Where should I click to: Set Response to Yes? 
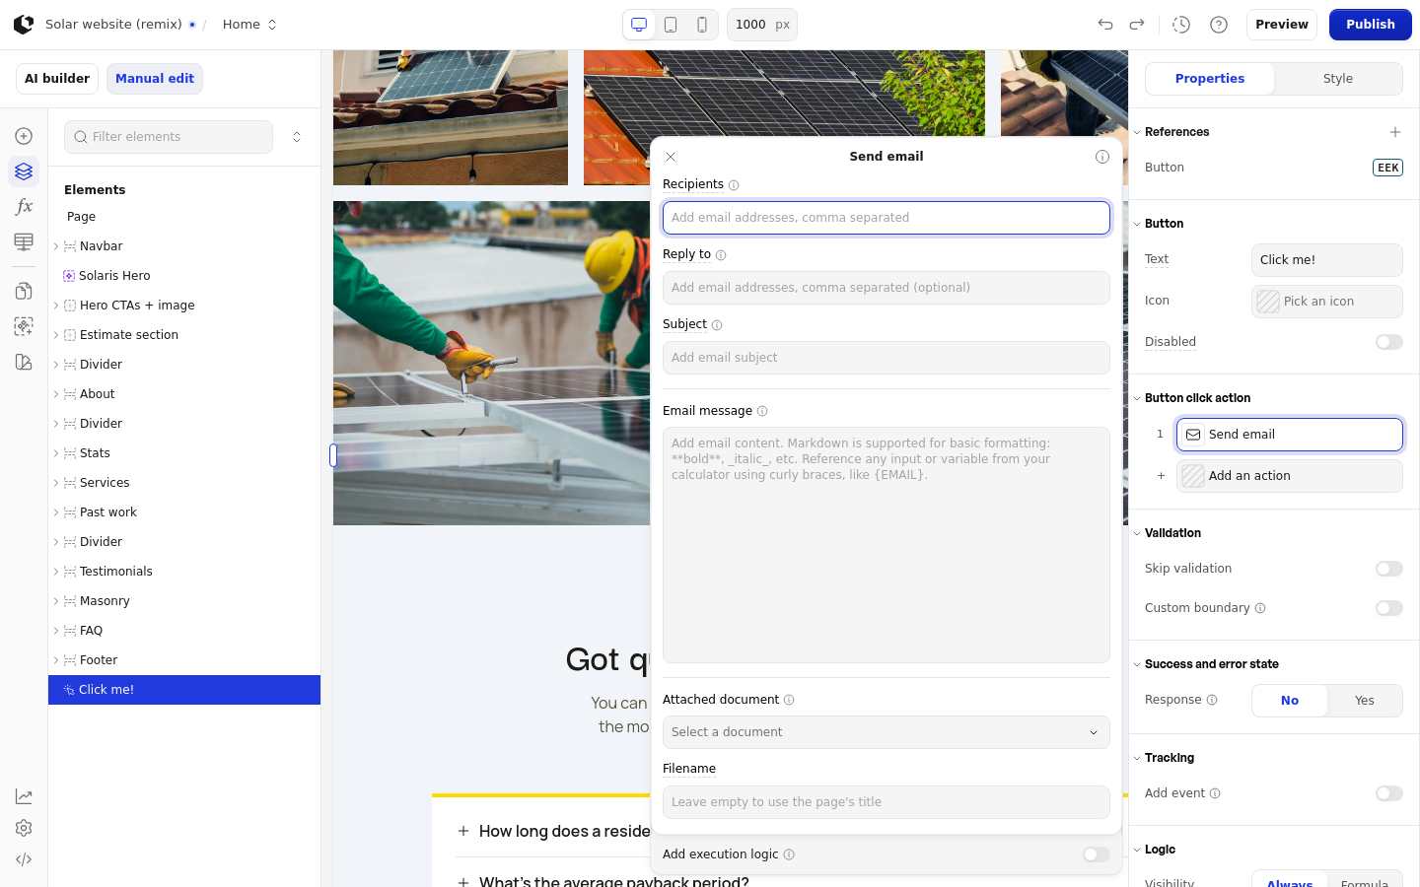pyautogui.click(x=1365, y=701)
